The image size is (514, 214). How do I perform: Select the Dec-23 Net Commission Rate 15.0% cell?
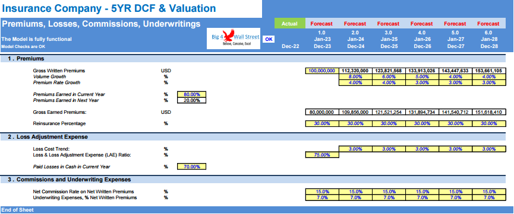[322, 191]
